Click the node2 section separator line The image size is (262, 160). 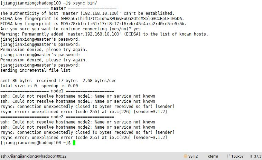click(x=57, y=117)
